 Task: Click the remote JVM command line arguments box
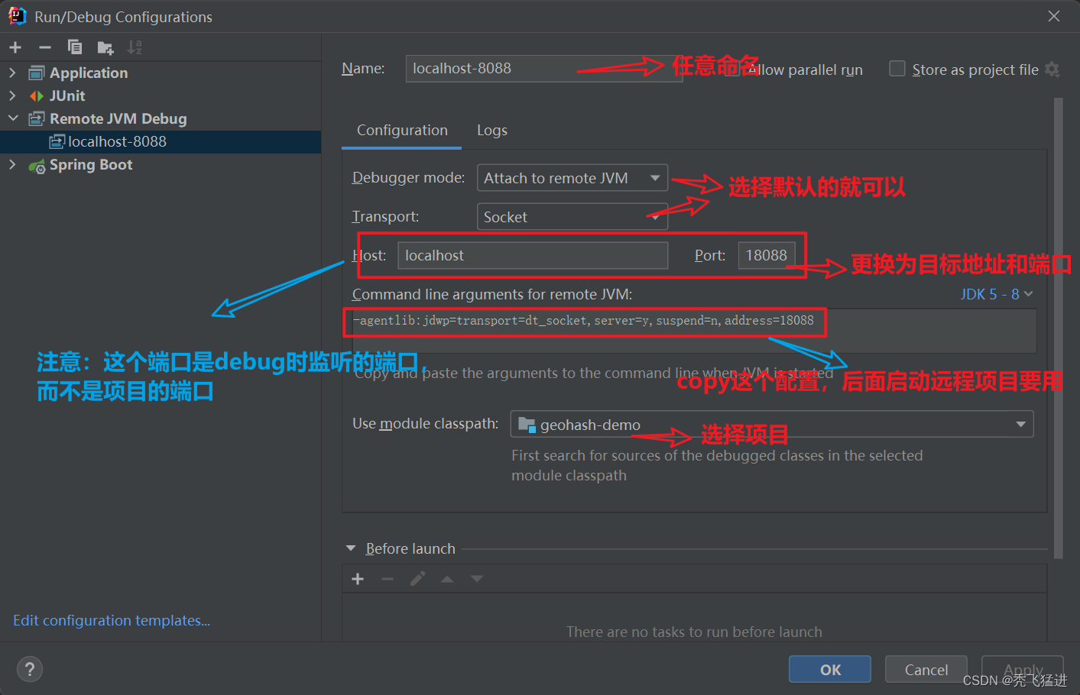(694, 331)
